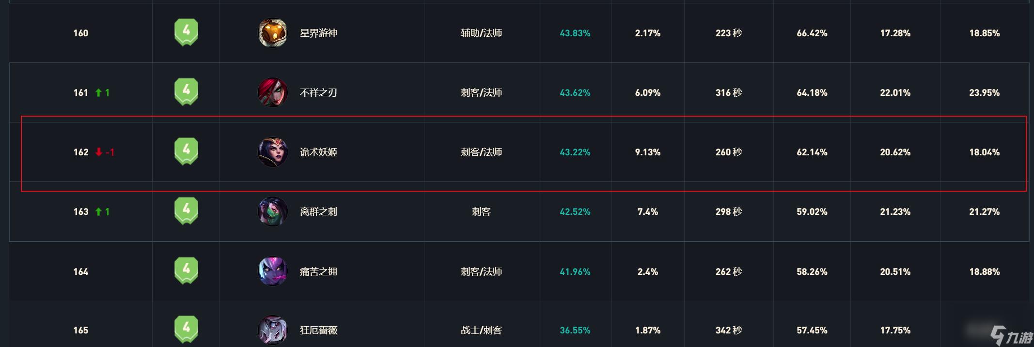Open the 诡术妖姬 champion portrait
This screenshot has height=347, width=1034.
coord(273,152)
